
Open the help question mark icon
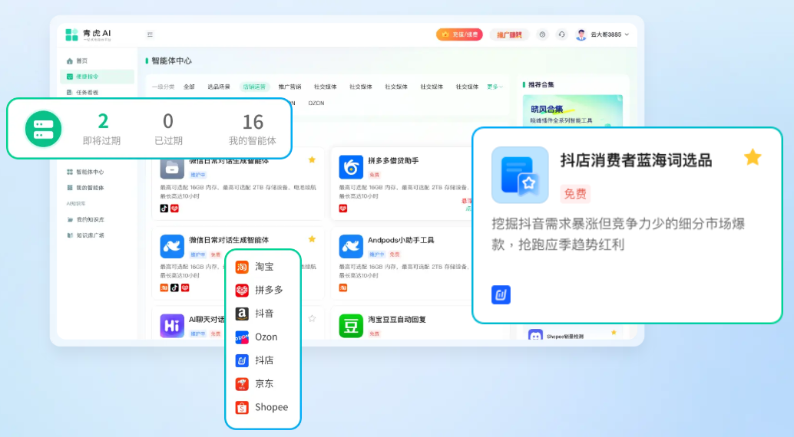point(543,34)
